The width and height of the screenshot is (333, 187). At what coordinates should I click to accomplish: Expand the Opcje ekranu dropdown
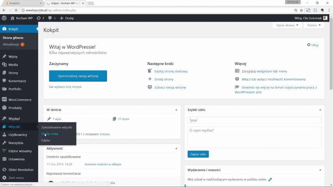tap(287, 25)
